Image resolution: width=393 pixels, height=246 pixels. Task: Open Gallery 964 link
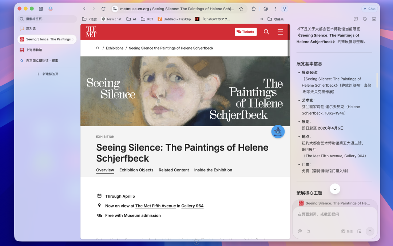(x=192, y=206)
